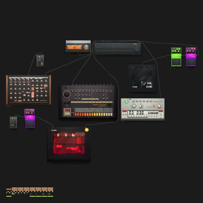Toggle foot switch of purple pedal beside green pedal
The width and height of the screenshot is (203, 203).
[x=191, y=62]
